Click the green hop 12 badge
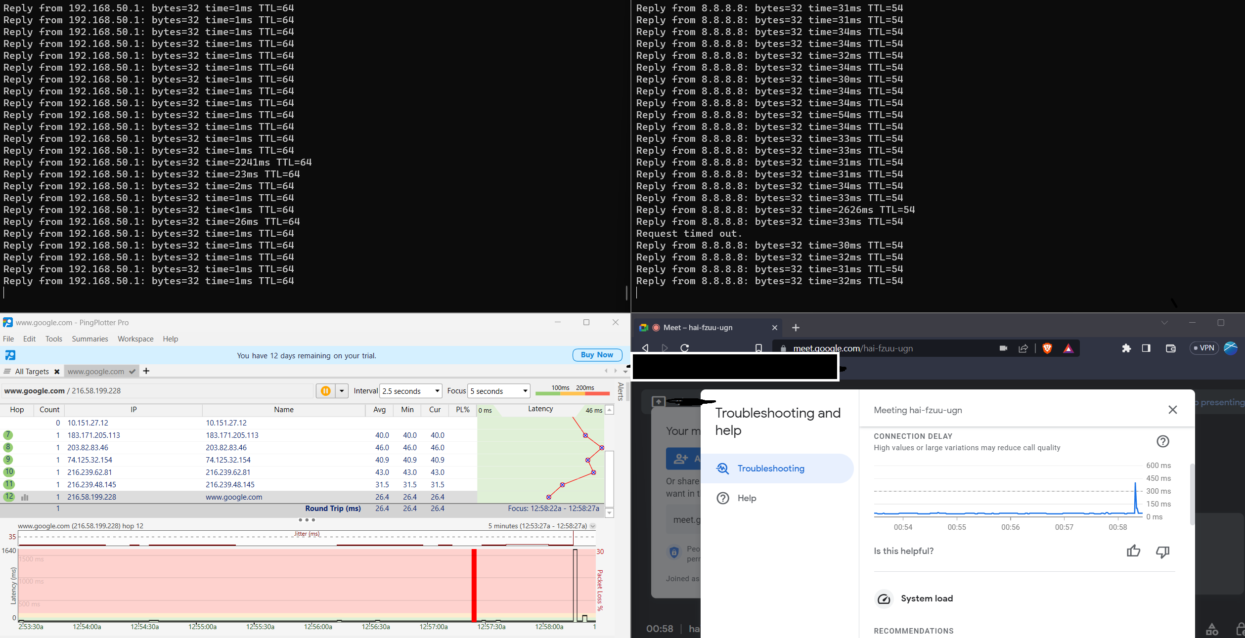The width and height of the screenshot is (1245, 638). coord(9,497)
